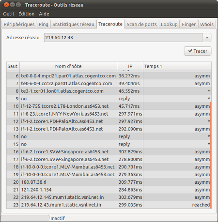Viewport: 218px width, 222px height.
Task: Click the 290.701ms value
Action: (x=130, y=167)
